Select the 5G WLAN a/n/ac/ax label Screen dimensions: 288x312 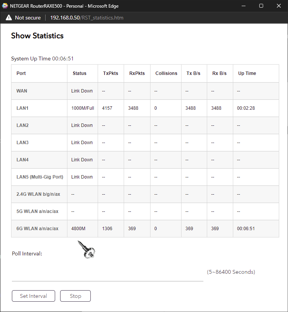coord(38,211)
